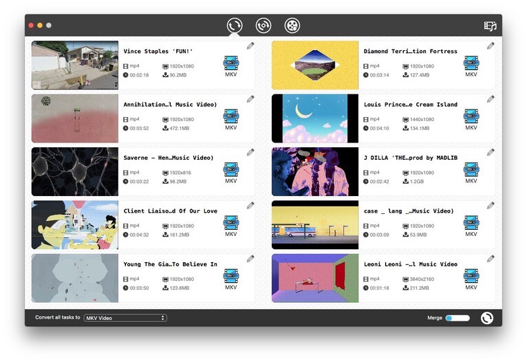527x362 pixels.
Task: Select the Leoni Leoni pink room thumbnail
Action: 315,278
